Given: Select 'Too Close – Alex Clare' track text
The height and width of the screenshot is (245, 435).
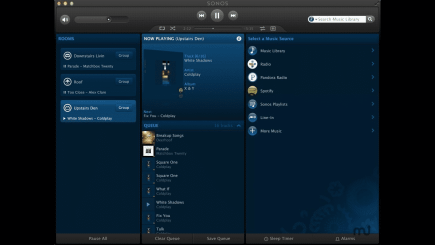Looking at the screenshot, I should 87,92.
